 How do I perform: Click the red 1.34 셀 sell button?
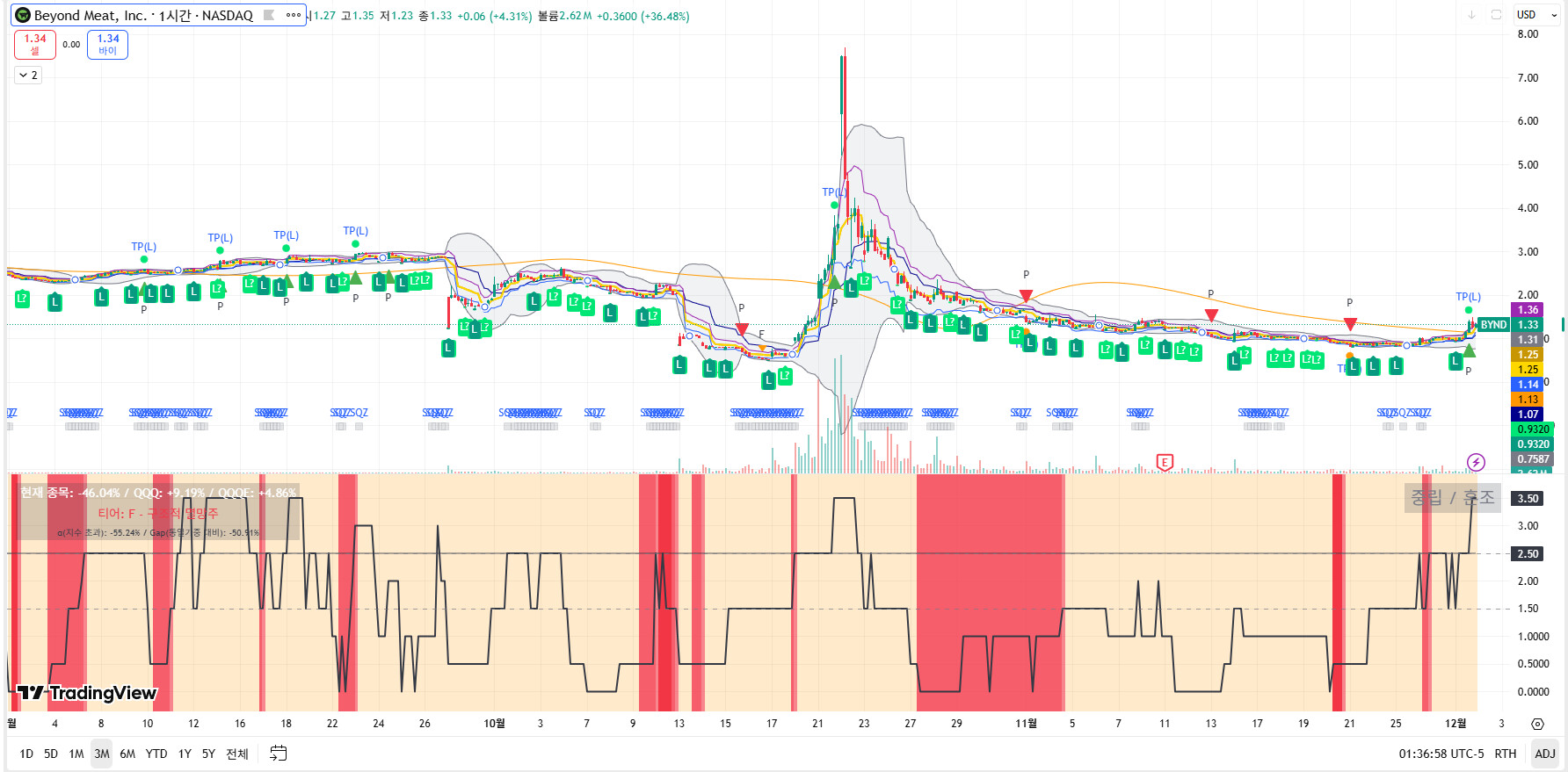click(x=35, y=45)
